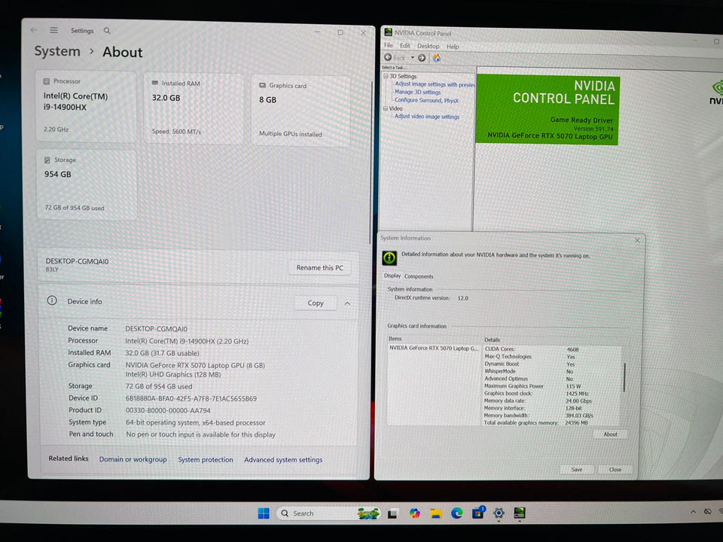
Task: Open Task View from the taskbar
Action: tap(392, 513)
